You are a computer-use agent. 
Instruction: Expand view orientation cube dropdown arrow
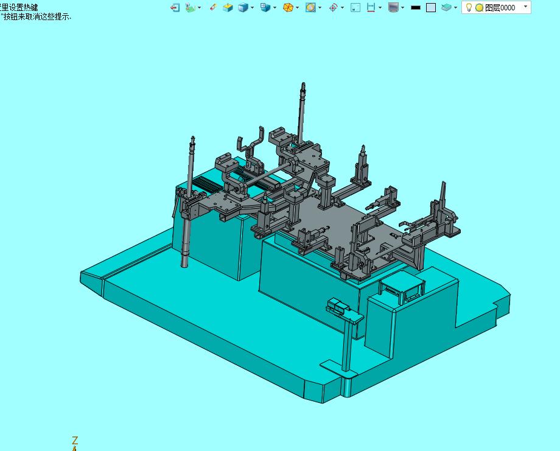275,7
